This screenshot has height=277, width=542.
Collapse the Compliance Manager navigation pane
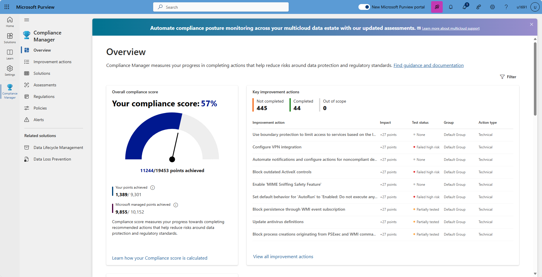pyautogui.click(x=26, y=20)
